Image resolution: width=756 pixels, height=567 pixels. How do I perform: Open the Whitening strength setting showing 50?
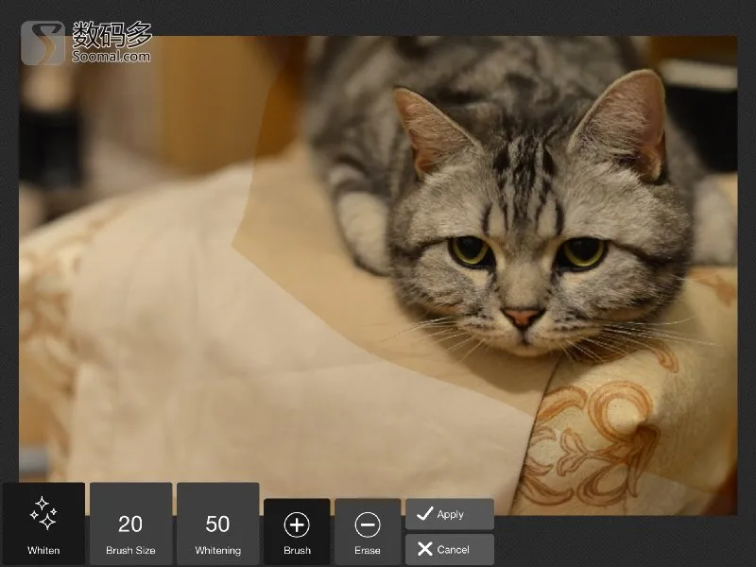218,524
